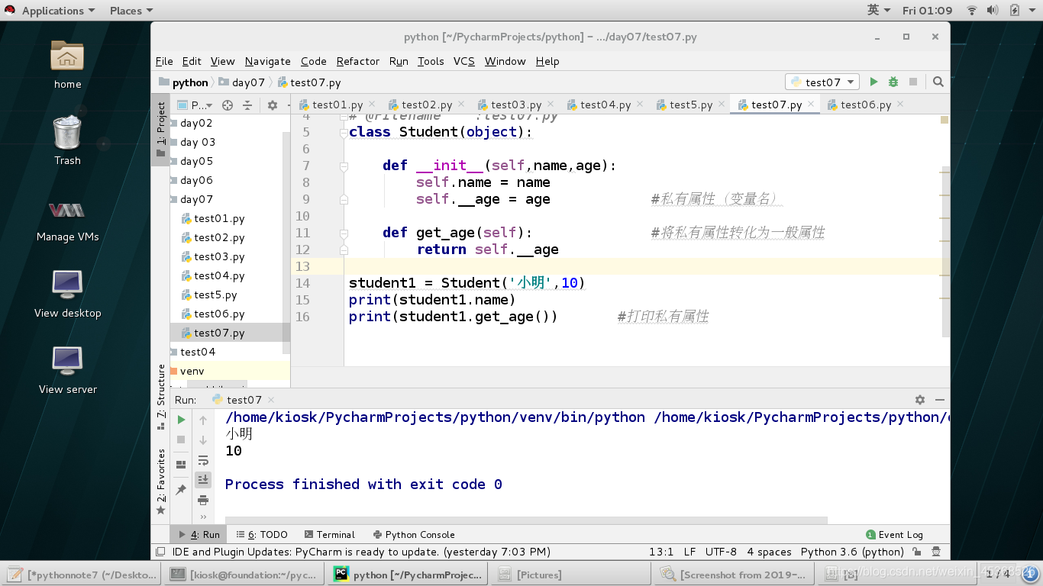
Task: Open Search Everywhere magnifier icon
Action: pyautogui.click(x=938, y=82)
